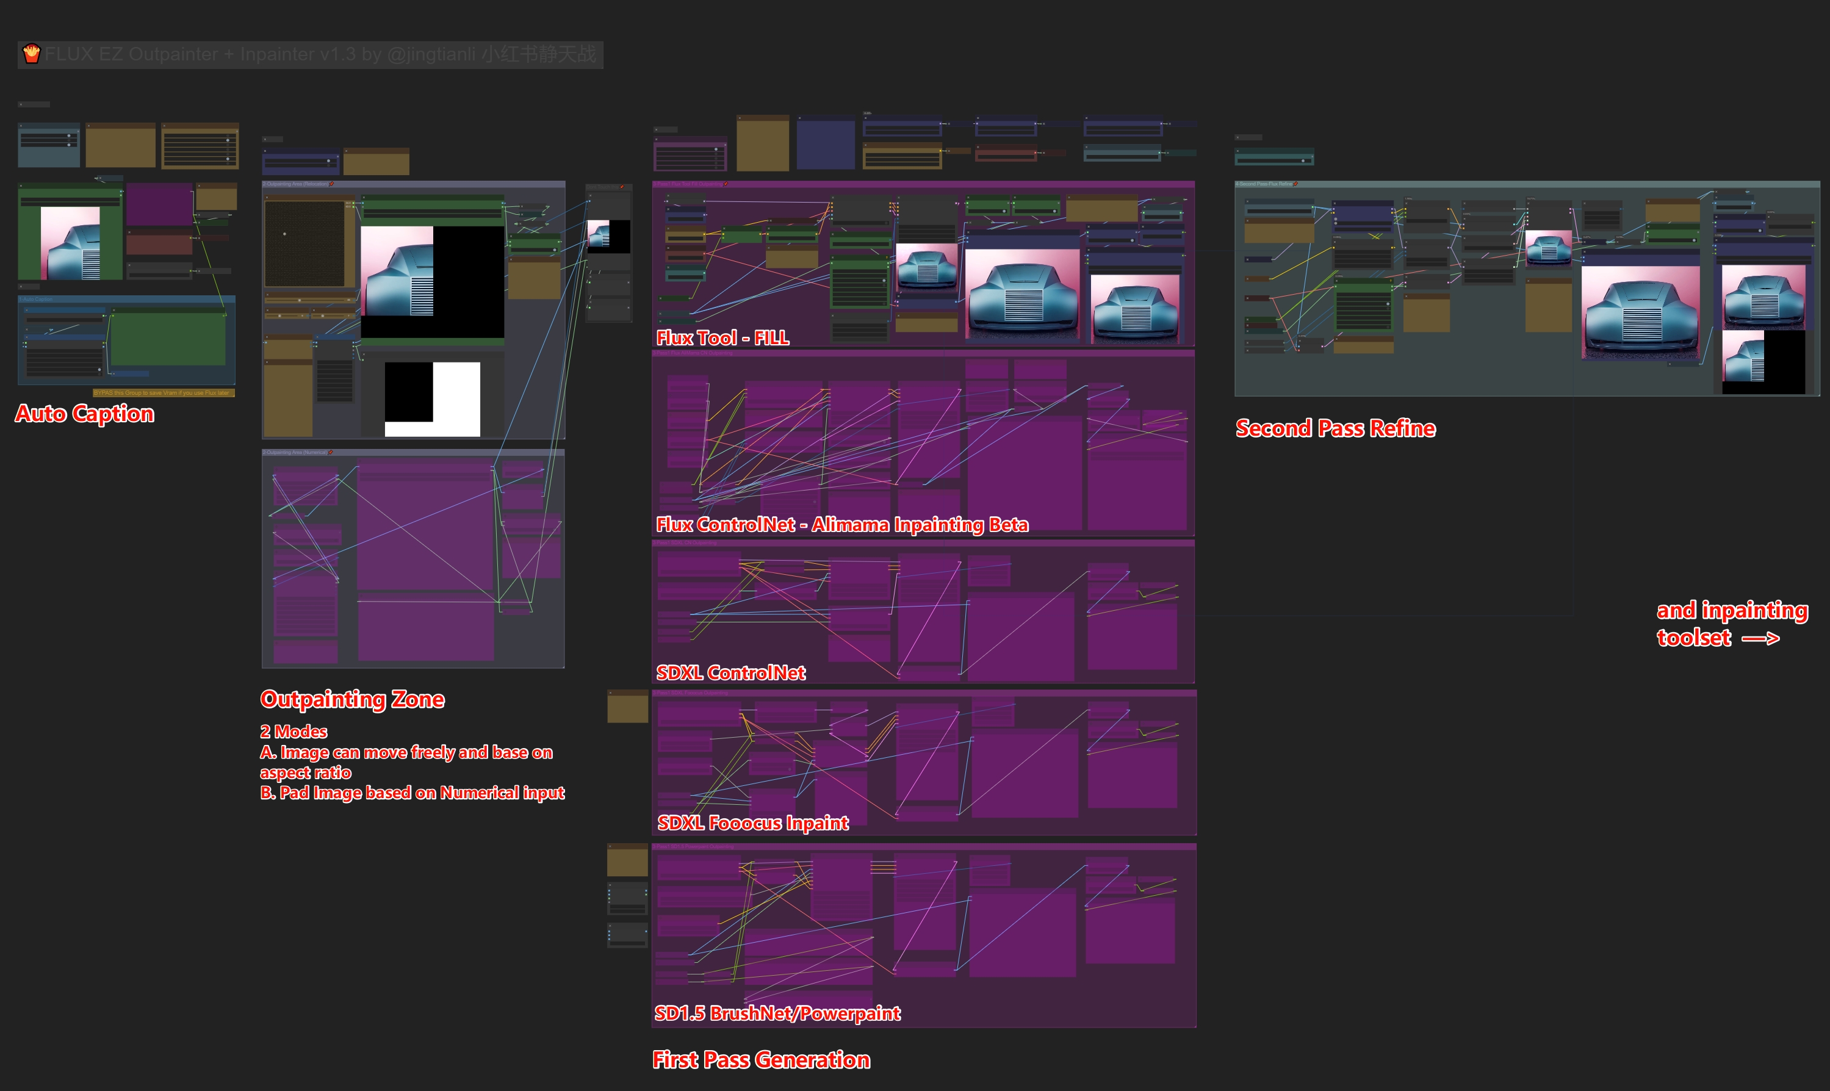Collapse the 2D position pad node
The width and height of the screenshot is (1830, 1091).
click(267, 198)
